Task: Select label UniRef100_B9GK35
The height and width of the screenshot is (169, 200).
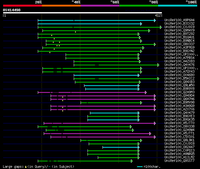Action: click(179, 120)
